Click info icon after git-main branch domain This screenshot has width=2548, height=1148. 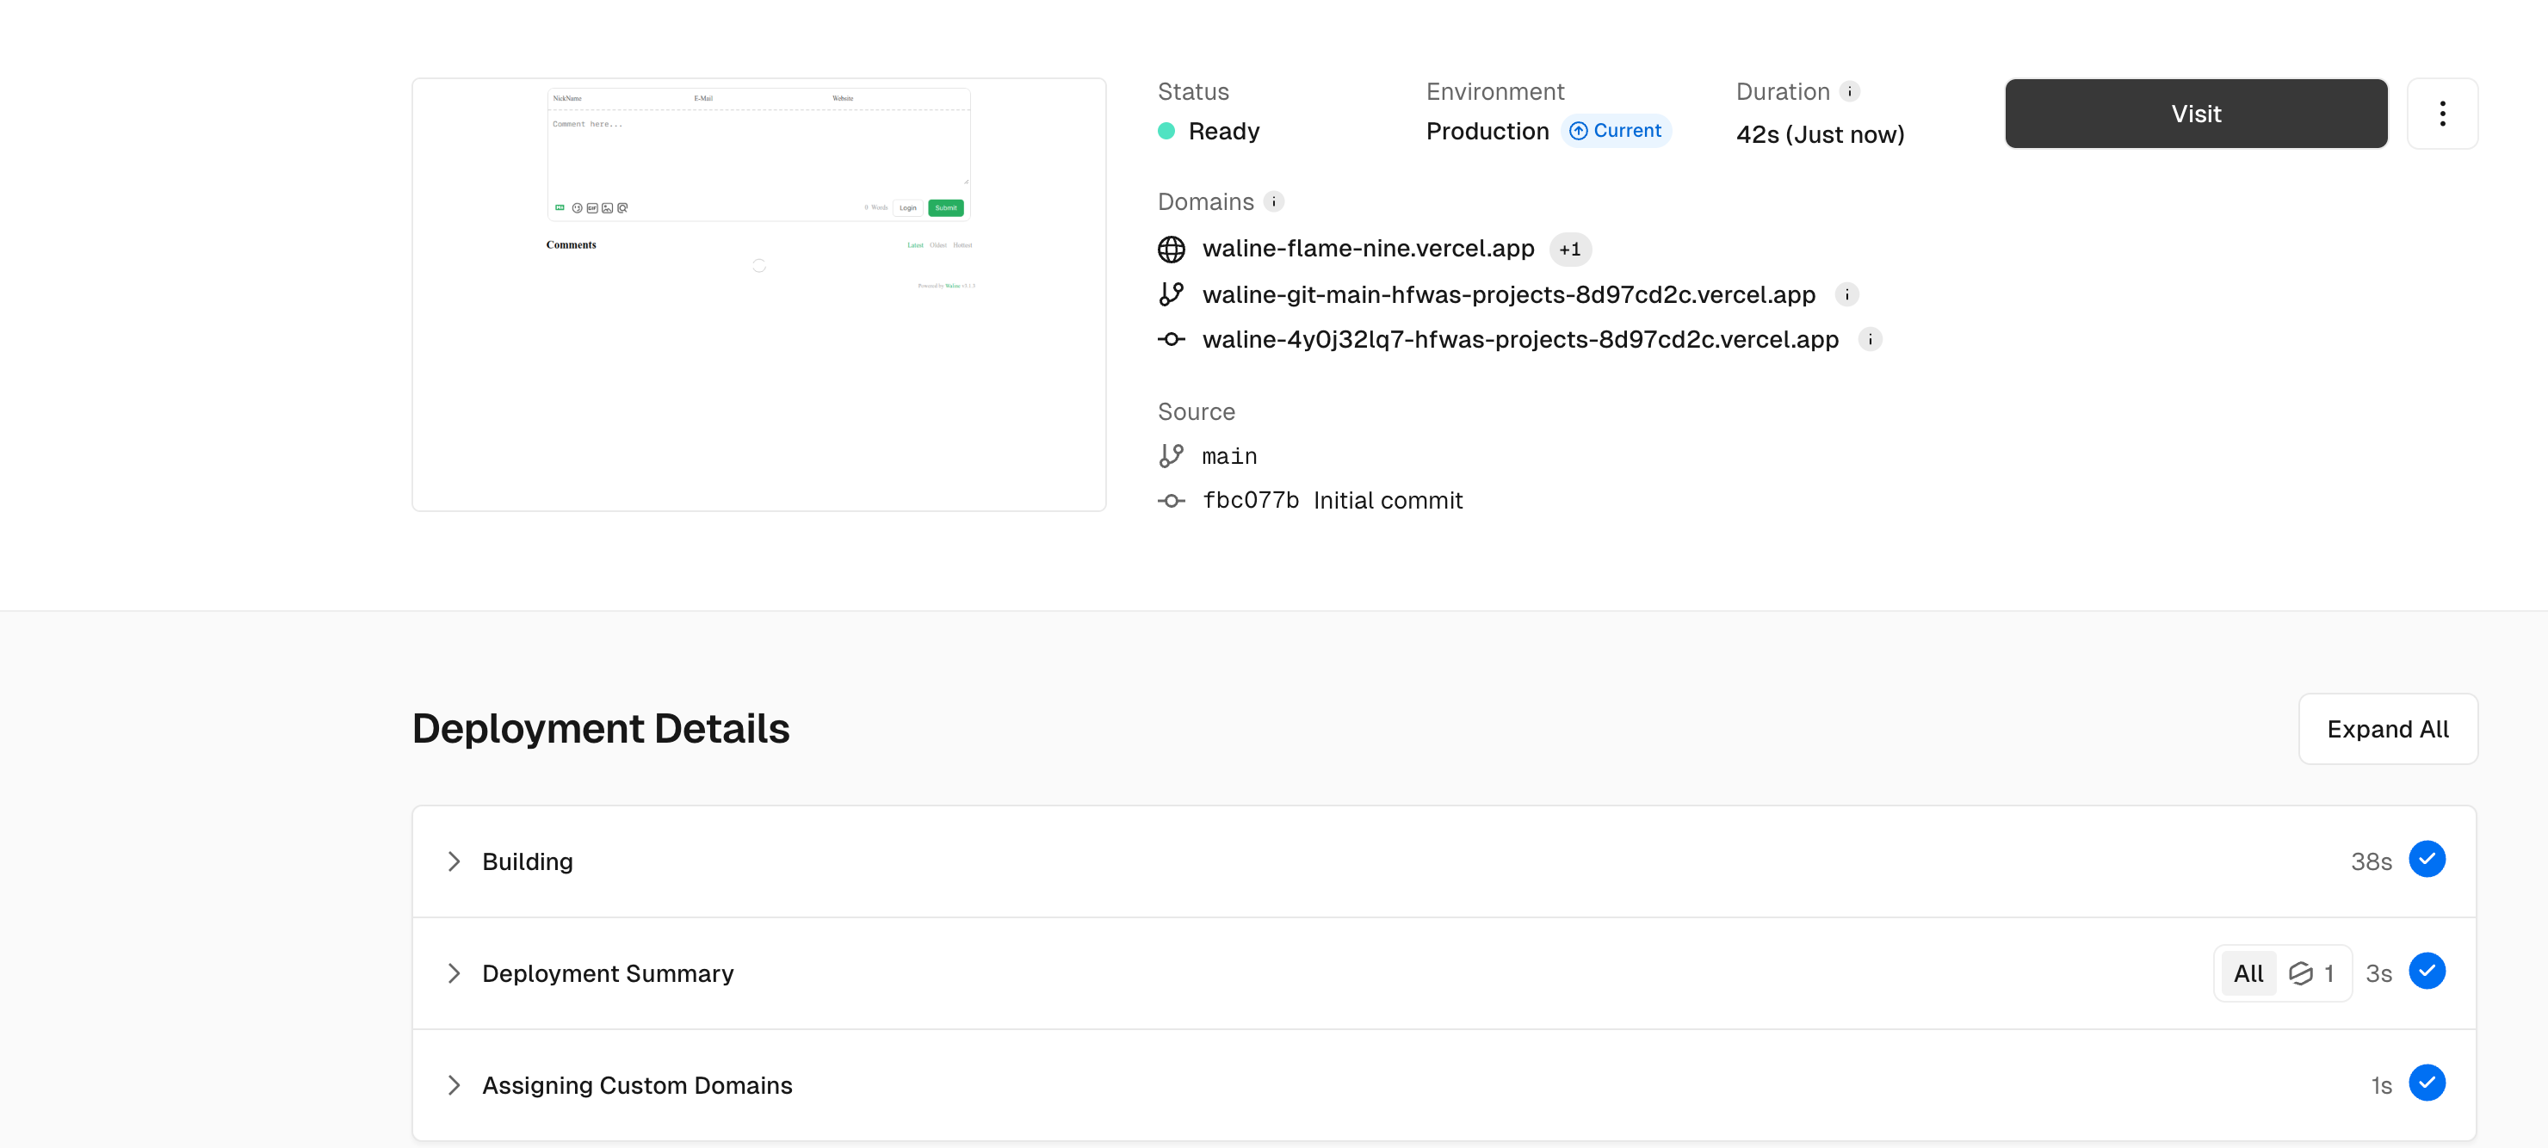coord(1846,294)
